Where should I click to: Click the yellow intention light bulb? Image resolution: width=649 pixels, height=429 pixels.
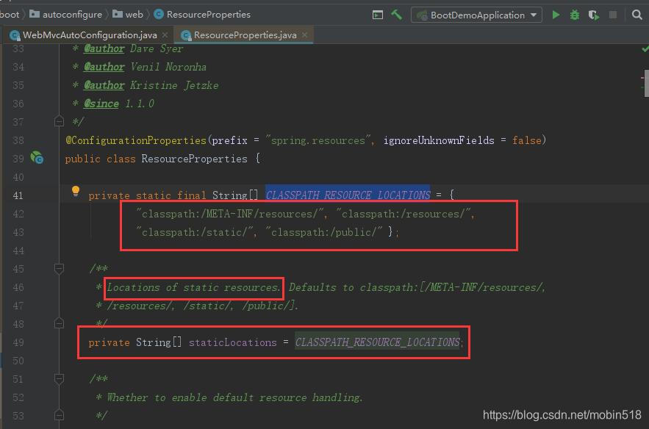coord(75,191)
